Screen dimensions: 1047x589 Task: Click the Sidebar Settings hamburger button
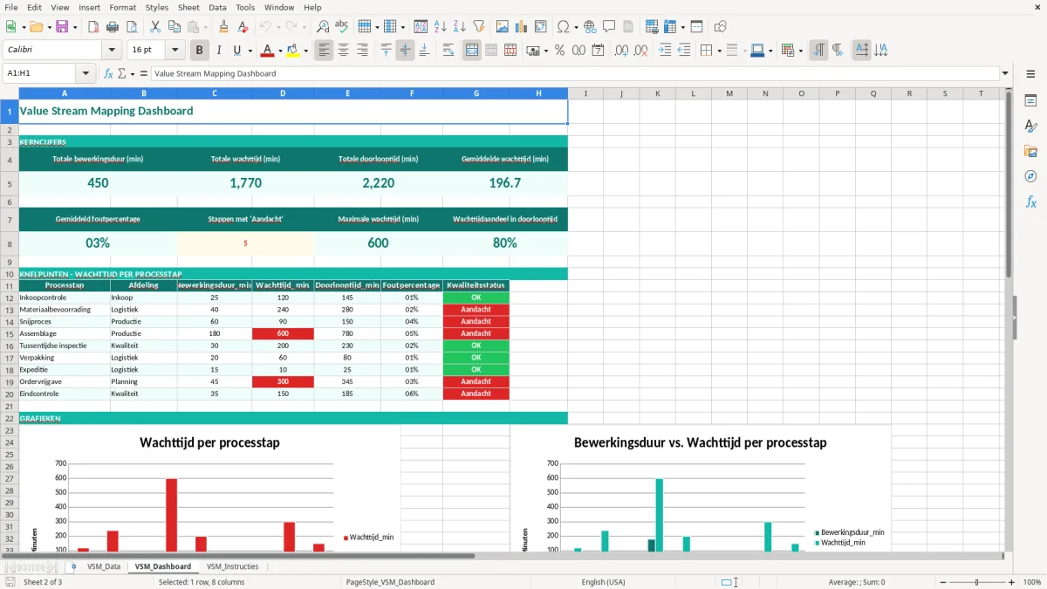1030,74
